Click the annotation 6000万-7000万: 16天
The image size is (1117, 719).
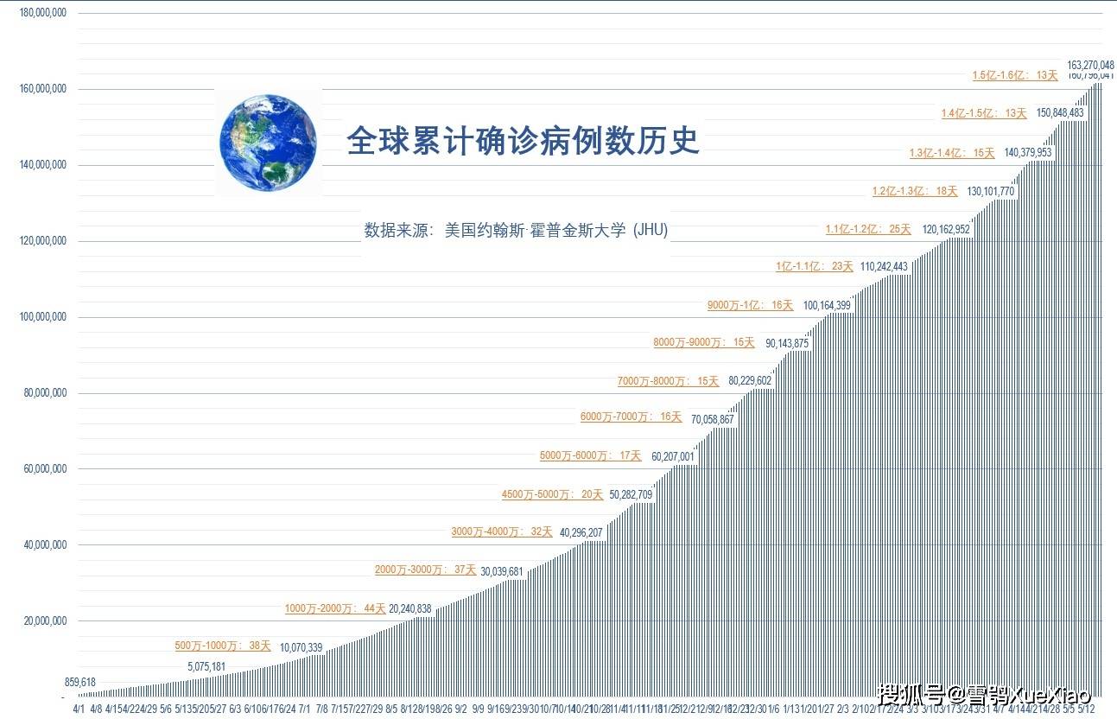pos(631,417)
